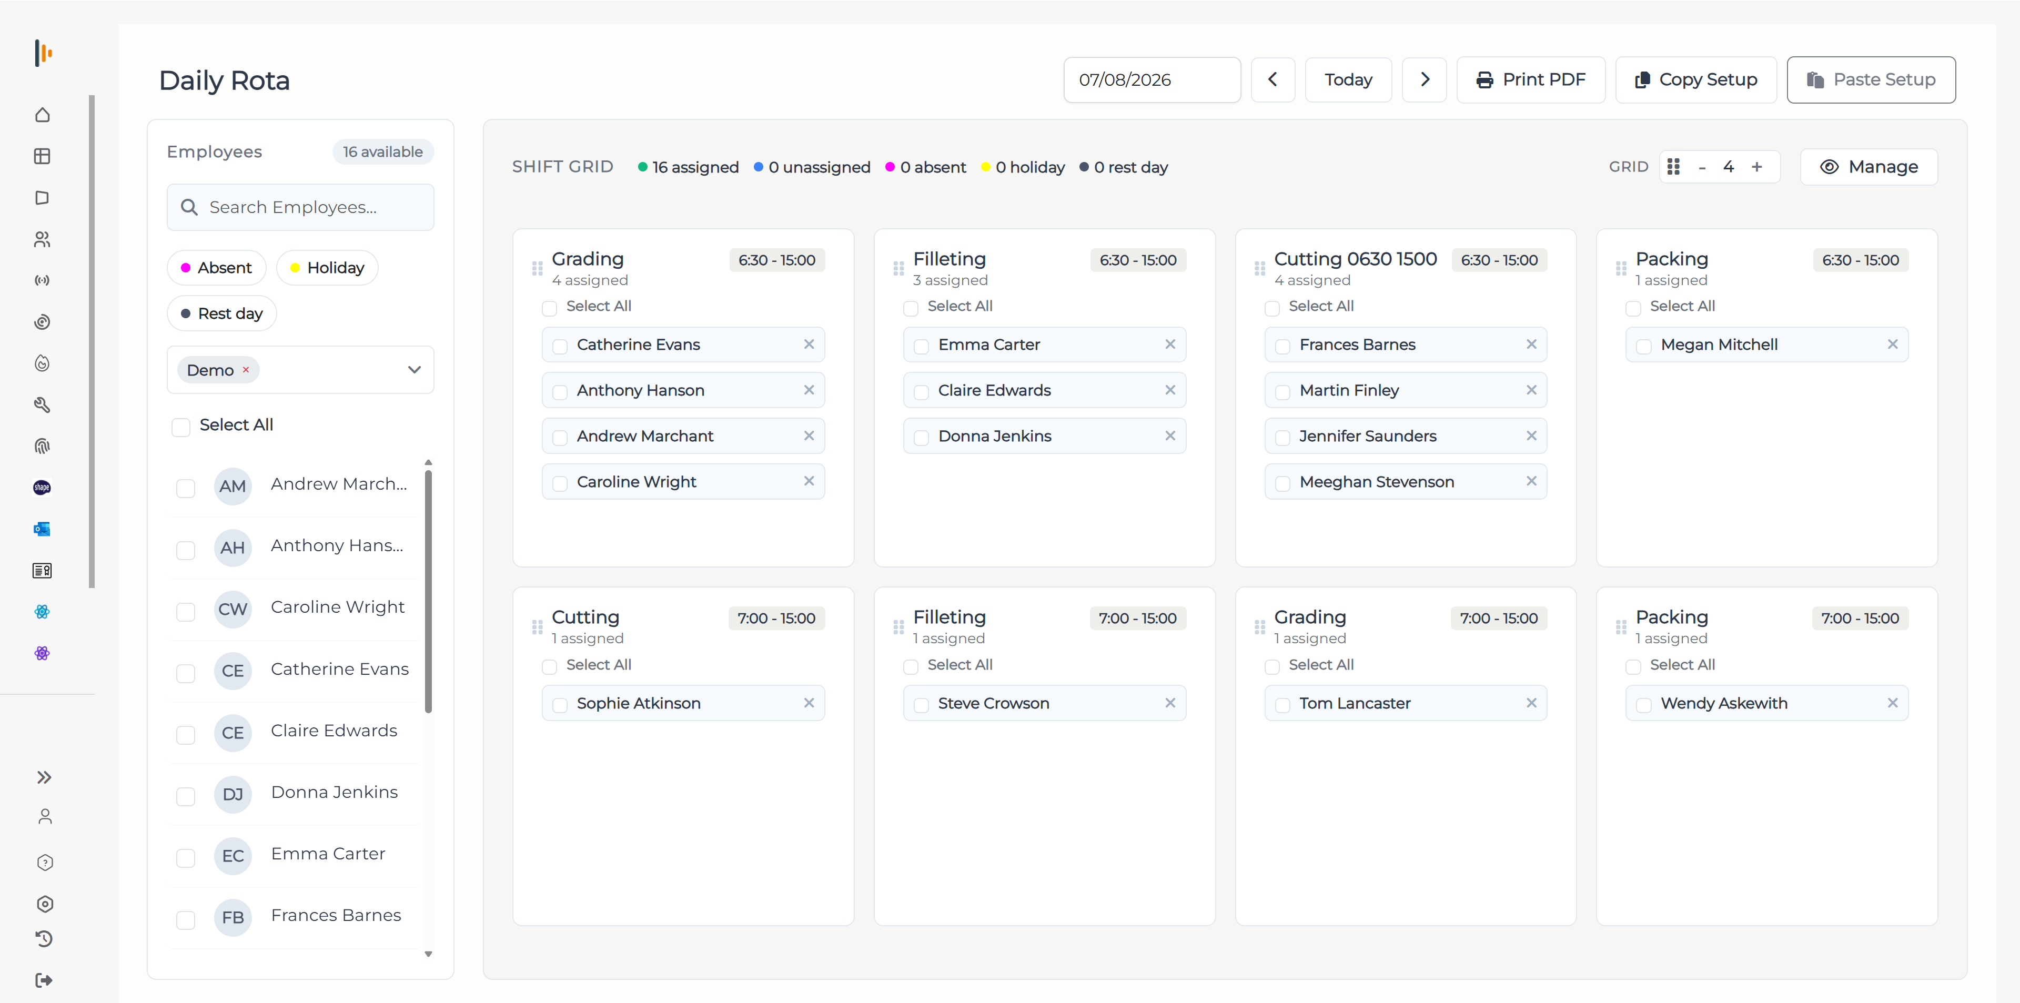This screenshot has width=2020, height=1003.
Task: Open the Outlook icon in the sidebar
Action: click(x=42, y=529)
